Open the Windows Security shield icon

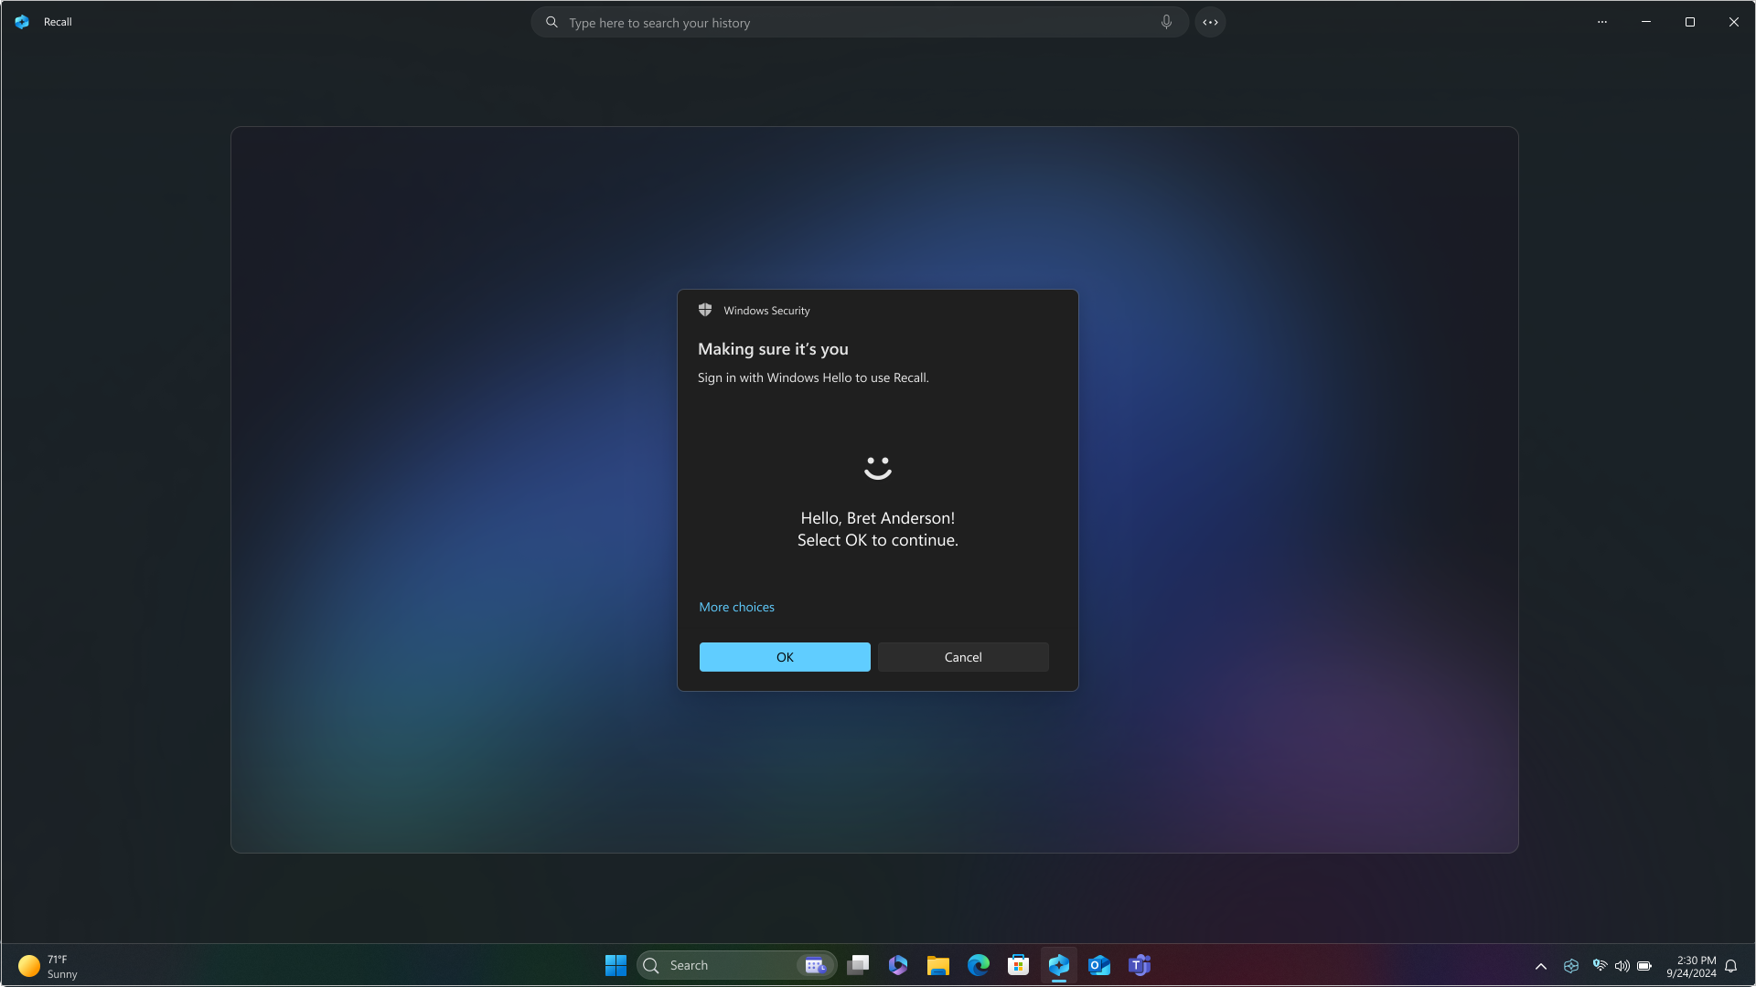tap(704, 310)
